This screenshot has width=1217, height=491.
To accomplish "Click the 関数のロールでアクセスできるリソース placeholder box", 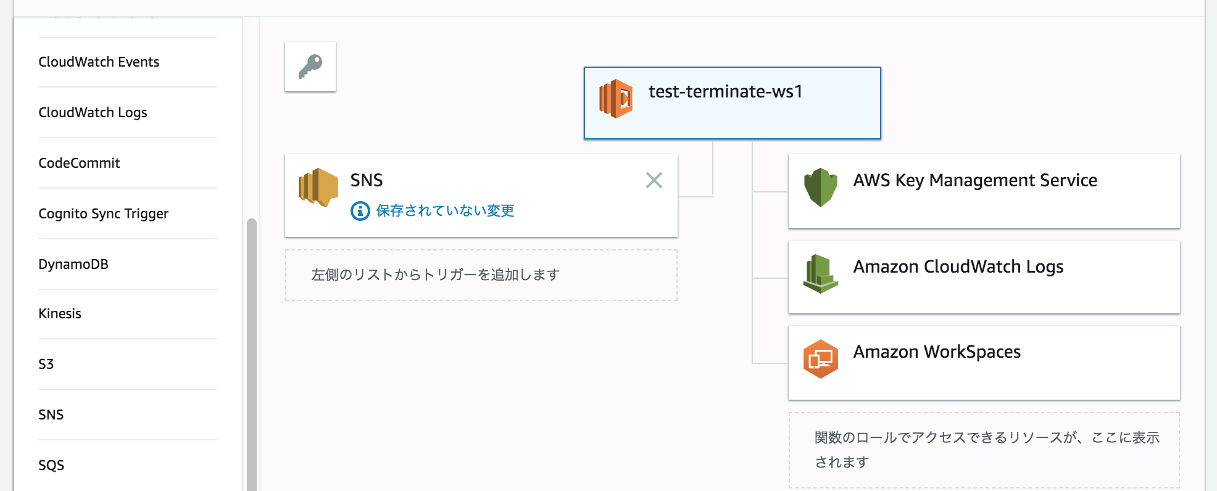I will [x=984, y=450].
